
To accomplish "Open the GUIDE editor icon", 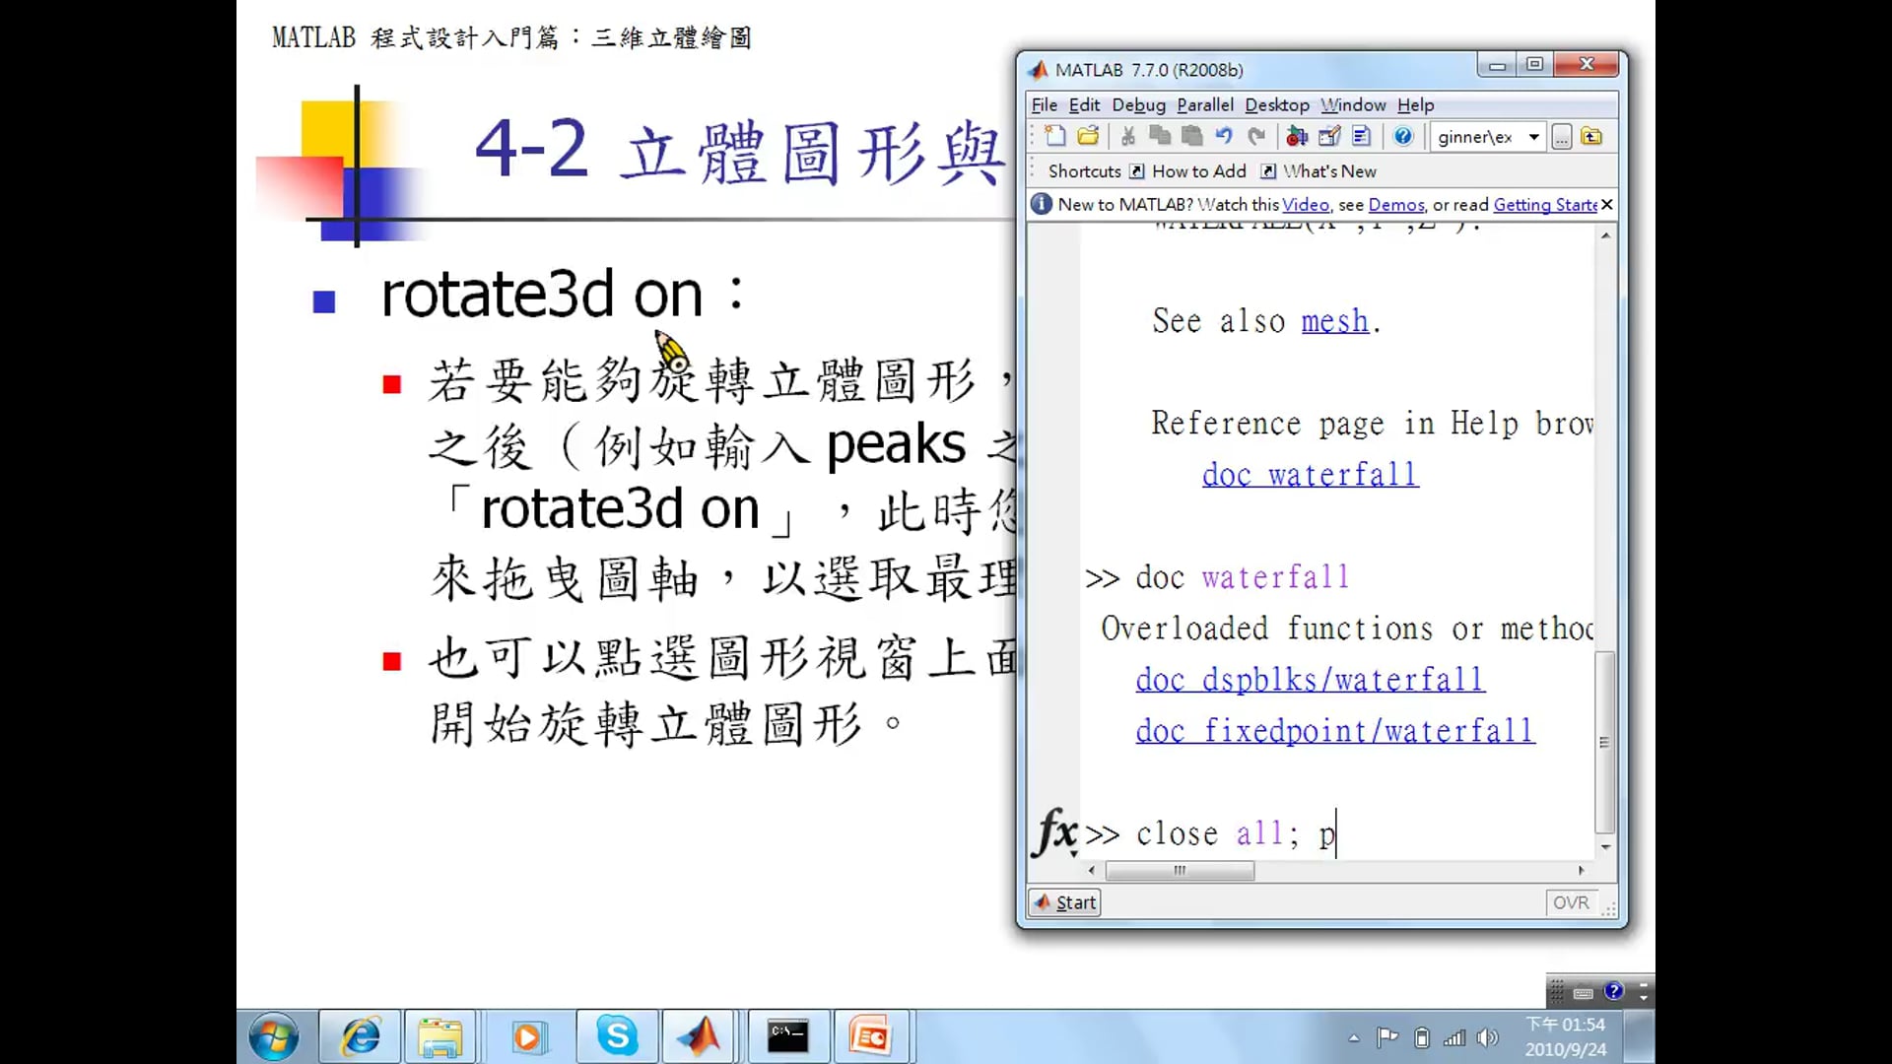I will (1329, 137).
